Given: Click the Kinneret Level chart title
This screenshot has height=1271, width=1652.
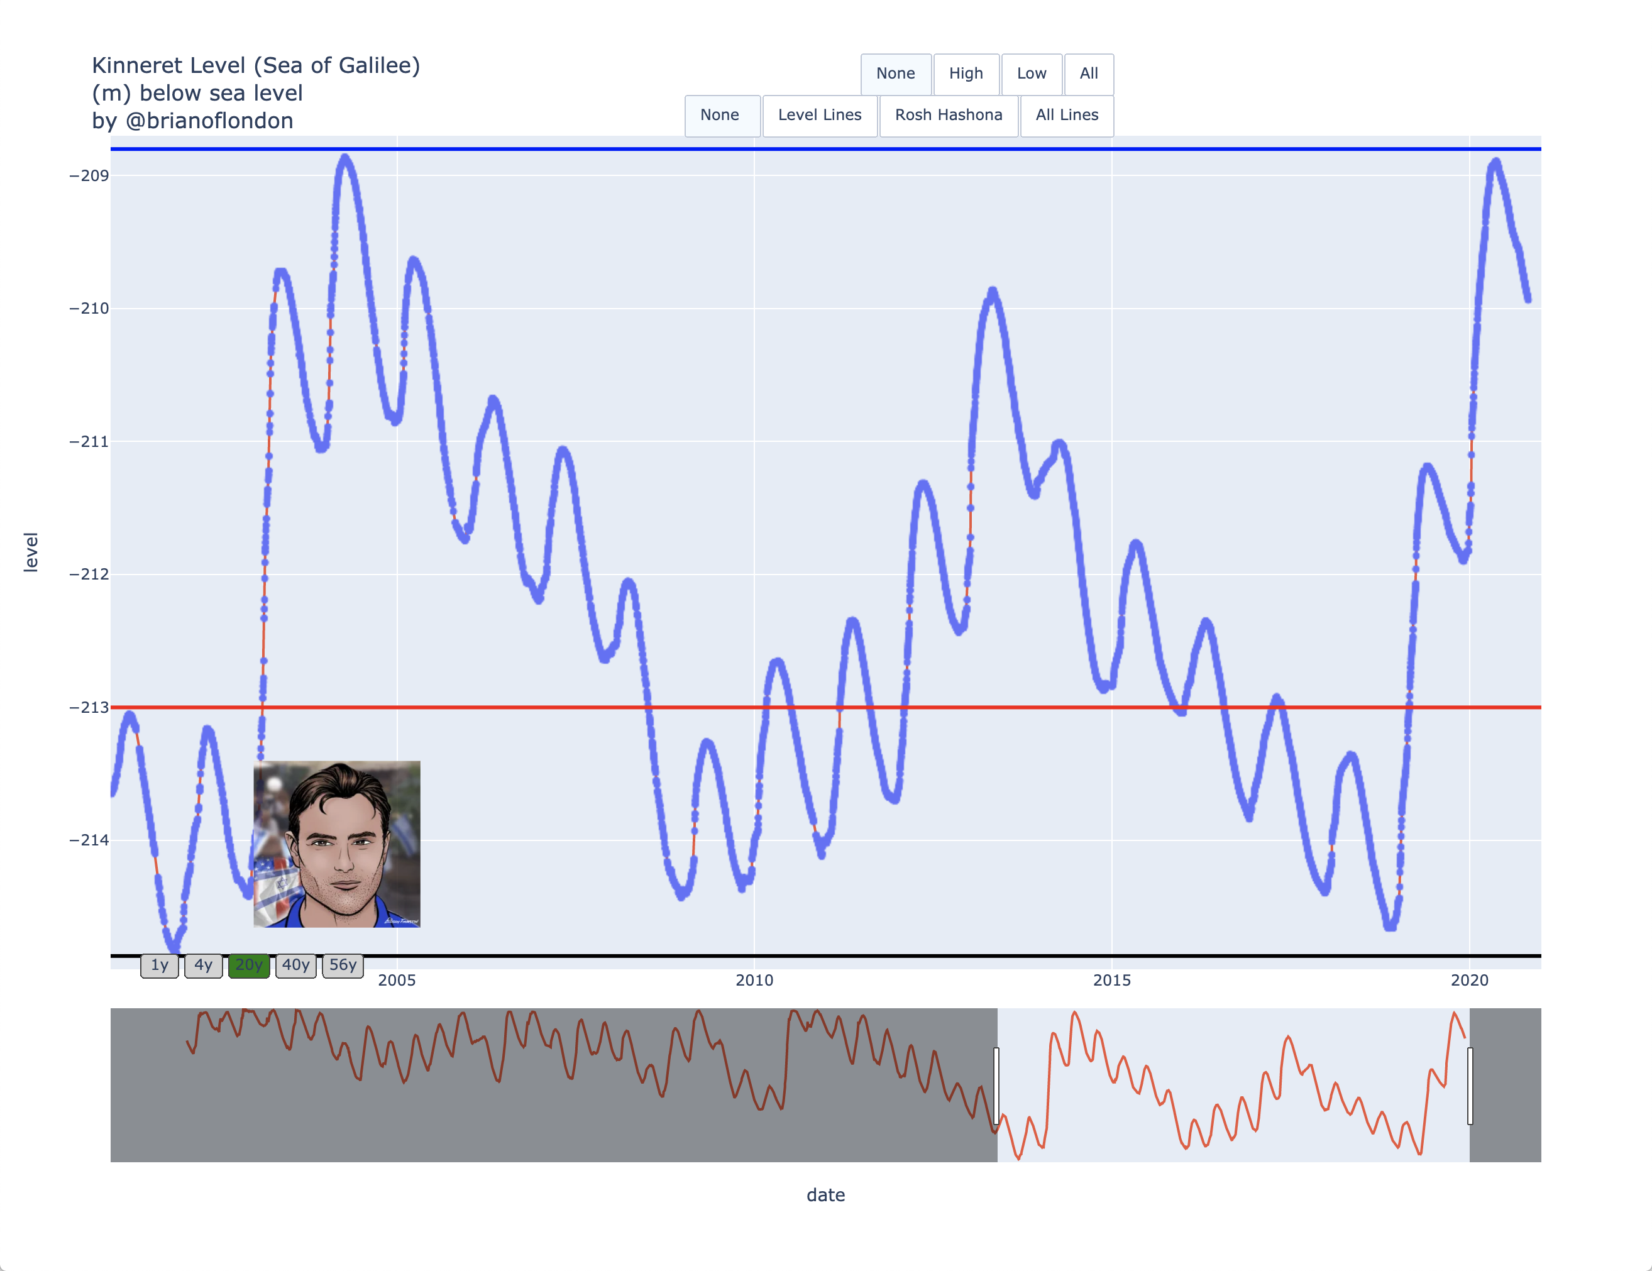Looking at the screenshot, I should coord(256,65).
